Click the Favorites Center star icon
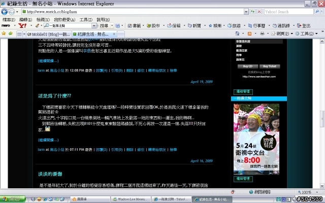325x203 pixels. click(x=4, y=33)
